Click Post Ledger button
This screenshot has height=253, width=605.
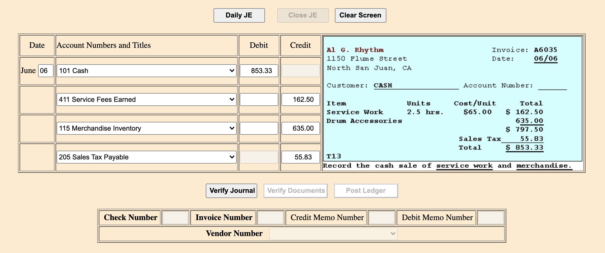pyautogui.click(x=366, y=191)
